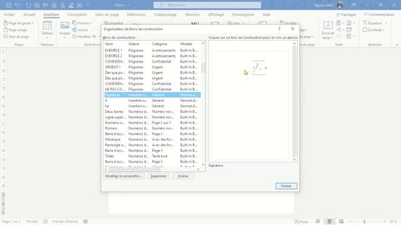Click the signature preview thumbnail

click(259, 68)
